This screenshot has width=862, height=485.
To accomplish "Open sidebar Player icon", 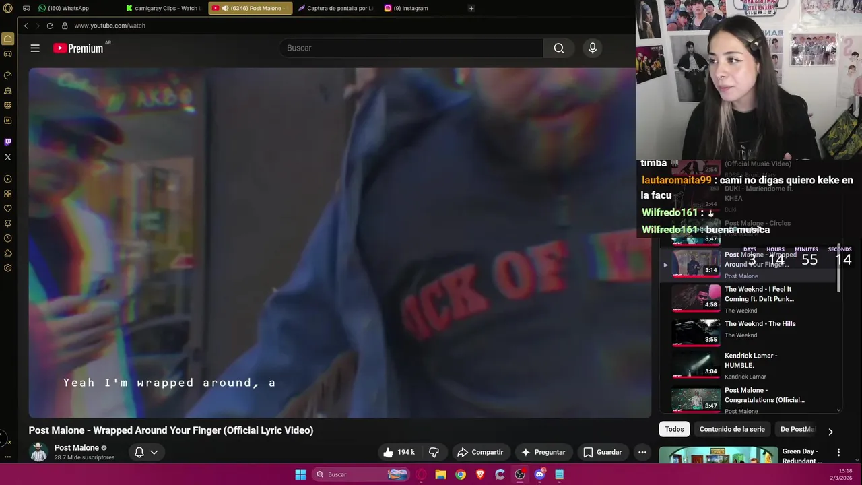I will coord(8,179).
